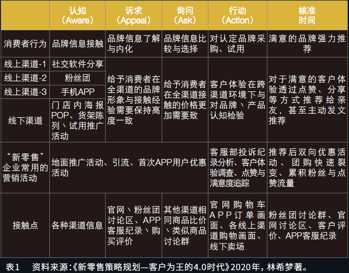Select the 地面推广活动、引流 merged cell
This screenshot has width=349, height=273.
(x=129, y=168)
